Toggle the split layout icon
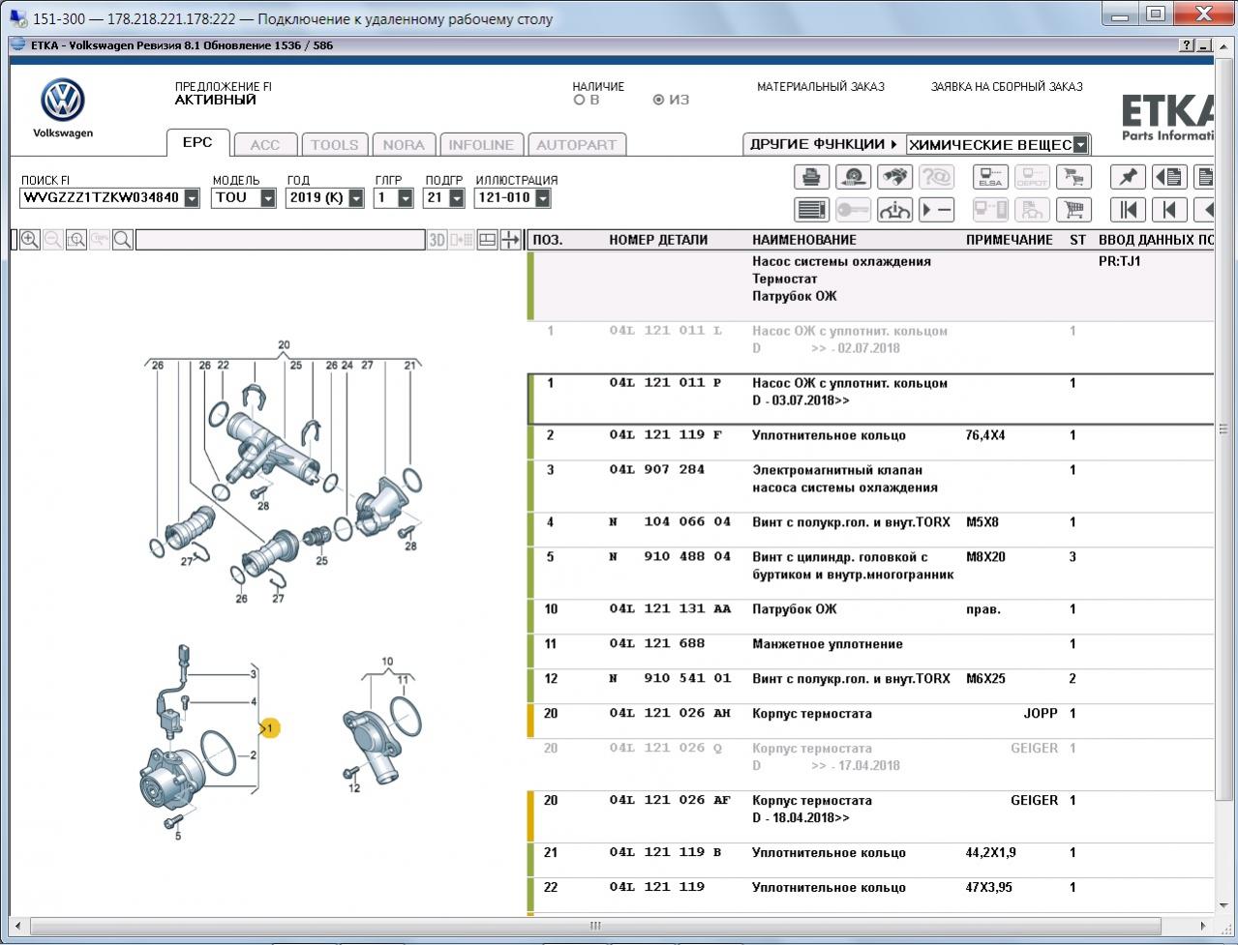The width and height of the screenshot is (1238, 945). pos(487,240)
